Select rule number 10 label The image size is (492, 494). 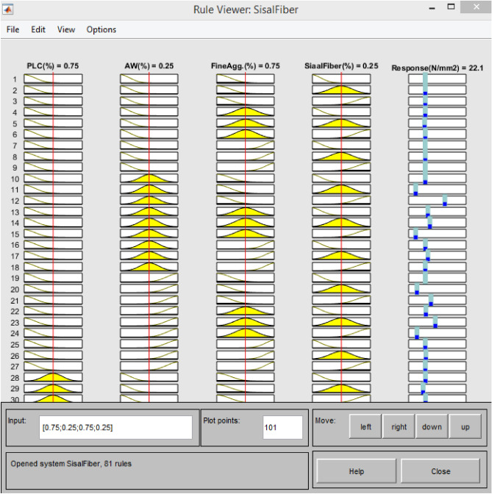[15, 179]
